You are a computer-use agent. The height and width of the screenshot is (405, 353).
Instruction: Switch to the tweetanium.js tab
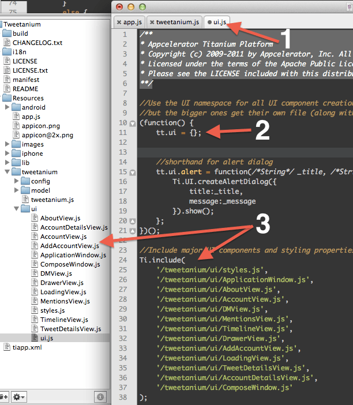pyautogui.click(x=174, y=22)
